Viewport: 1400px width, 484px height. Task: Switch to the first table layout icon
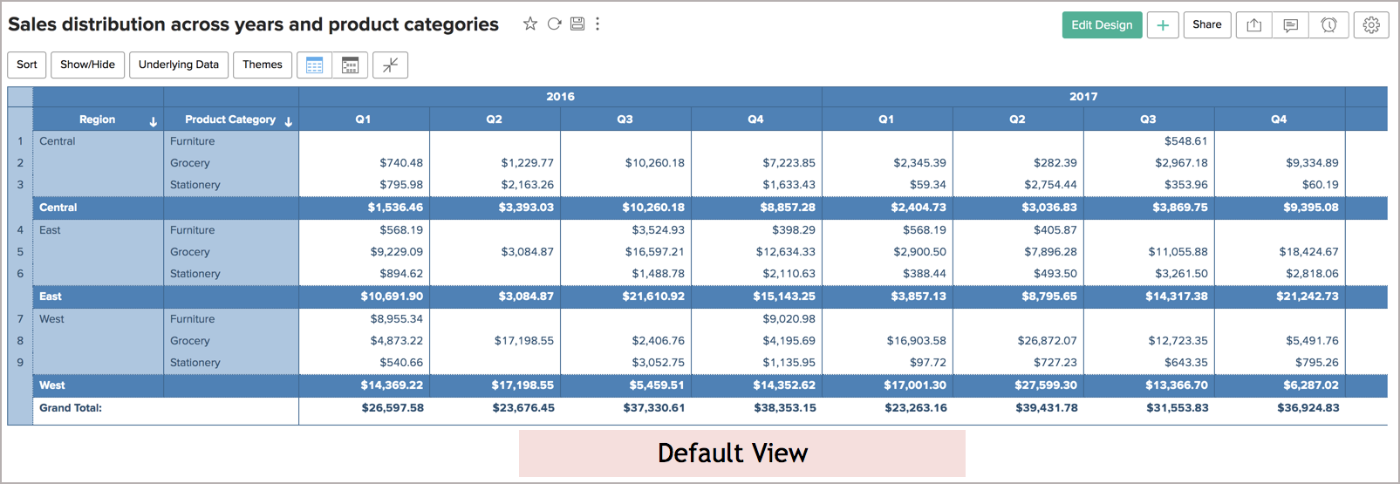click(x=315, y=65)
